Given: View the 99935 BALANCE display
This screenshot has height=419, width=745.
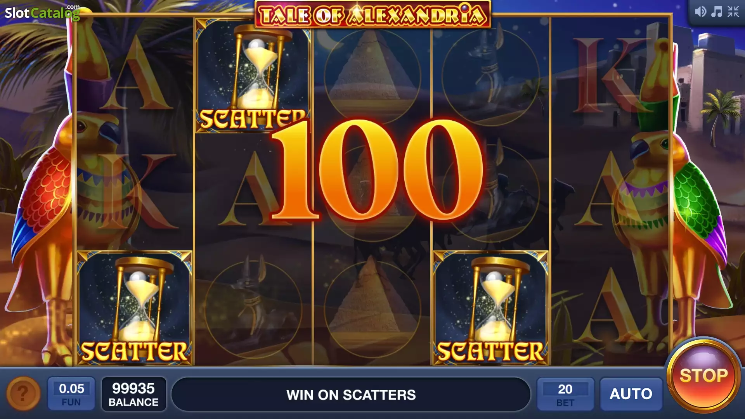Looking at the screenshot, I should pos(133,394).
